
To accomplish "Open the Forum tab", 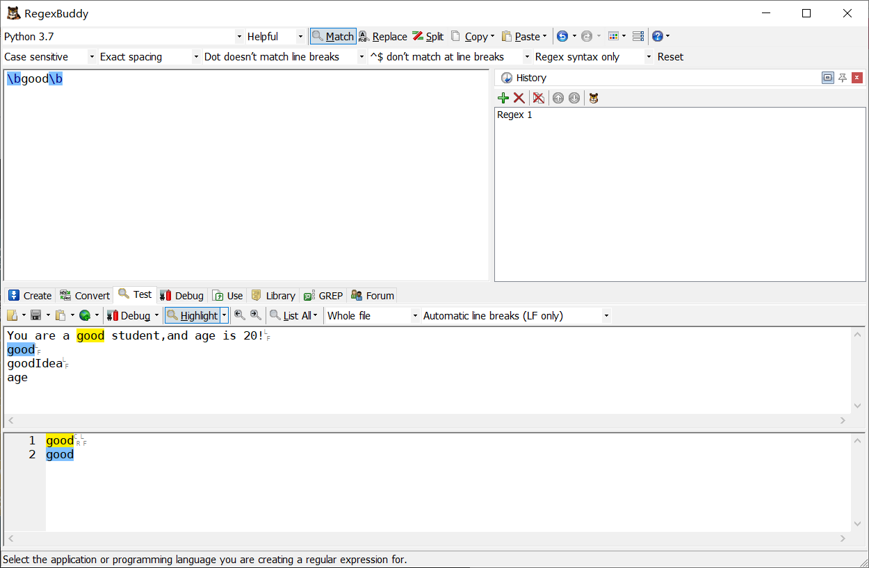I will [x=373, y=295].
